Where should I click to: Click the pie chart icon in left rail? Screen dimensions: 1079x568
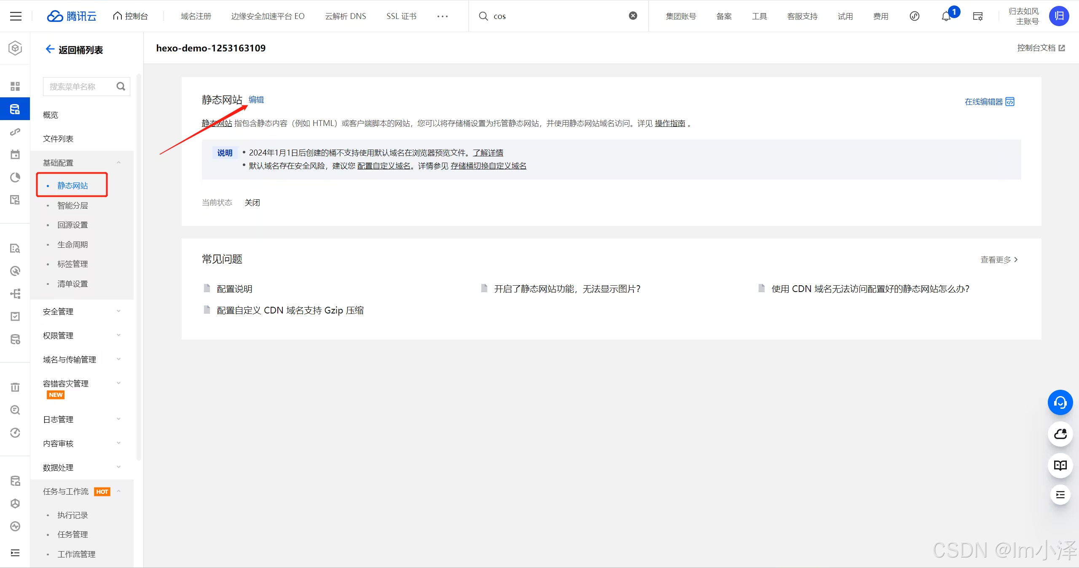pos(15,177)
